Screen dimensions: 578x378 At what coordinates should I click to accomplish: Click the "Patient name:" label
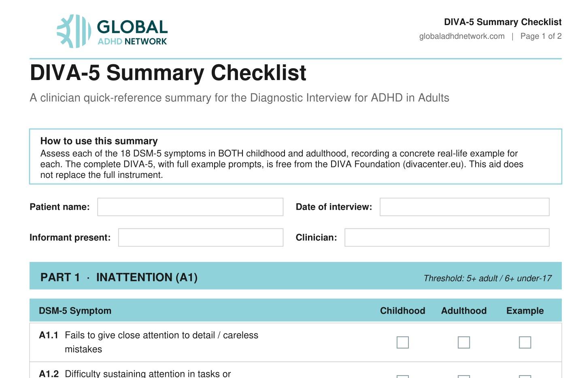tap(60, 207)
